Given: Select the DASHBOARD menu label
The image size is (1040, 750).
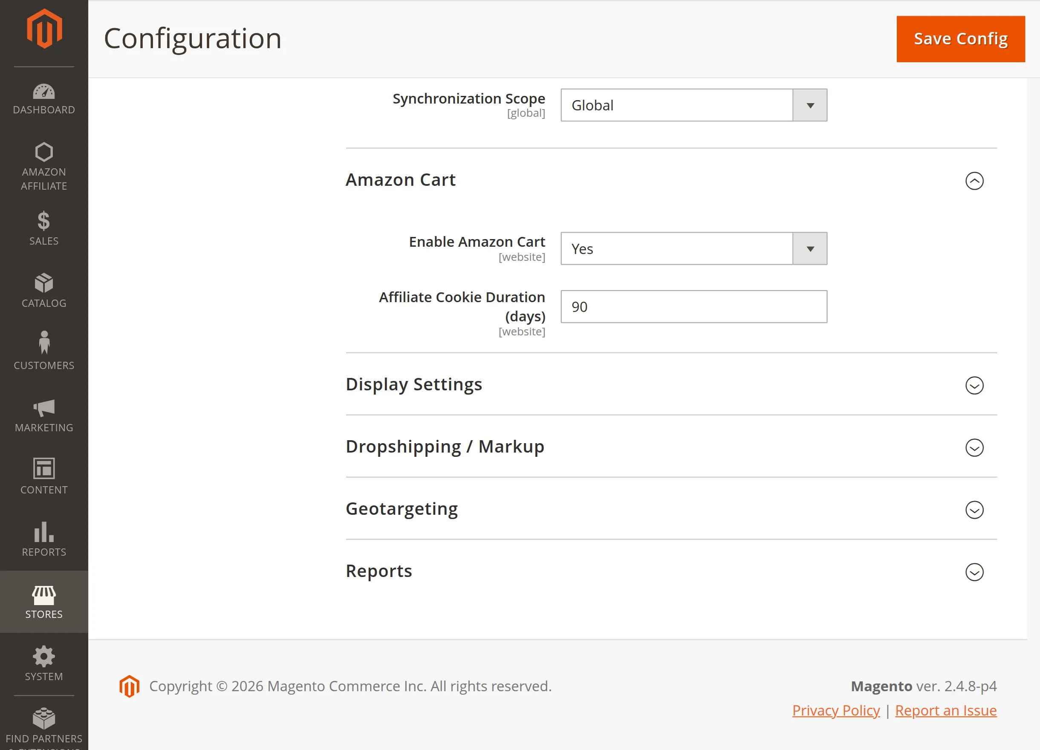Looking at the screenshot, I should [x=44, y=110].
